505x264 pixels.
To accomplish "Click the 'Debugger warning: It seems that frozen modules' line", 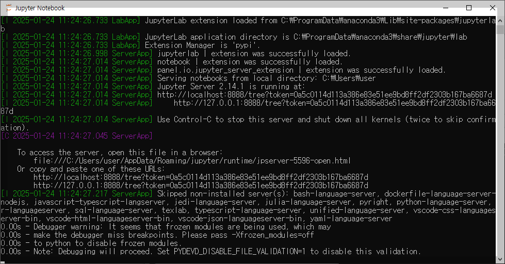I will (166, 227).
